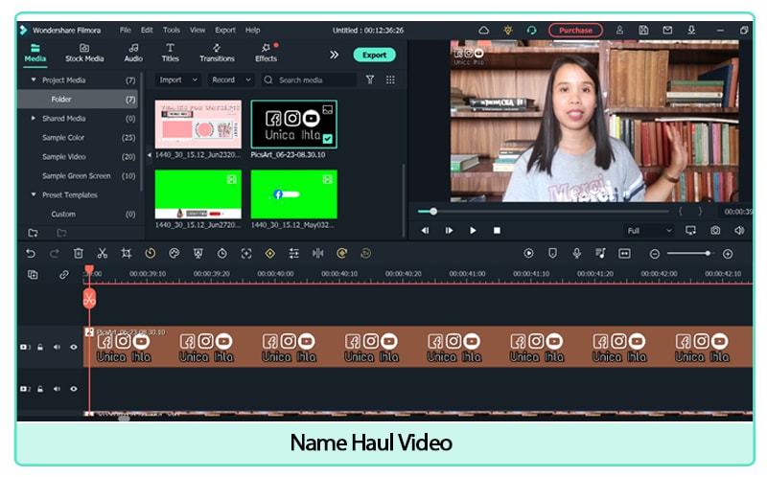Image resolution: width=767 pixels, height=477 pixels.
Task: Play the preview video
Action: [473, 230]
